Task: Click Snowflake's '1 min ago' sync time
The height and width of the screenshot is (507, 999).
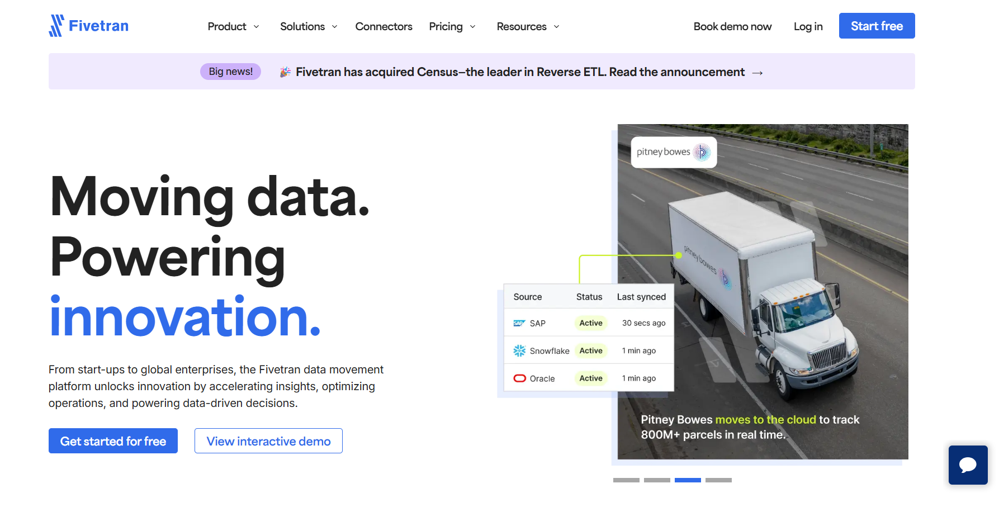Action: pyautogui.click(x=639, y=350)
